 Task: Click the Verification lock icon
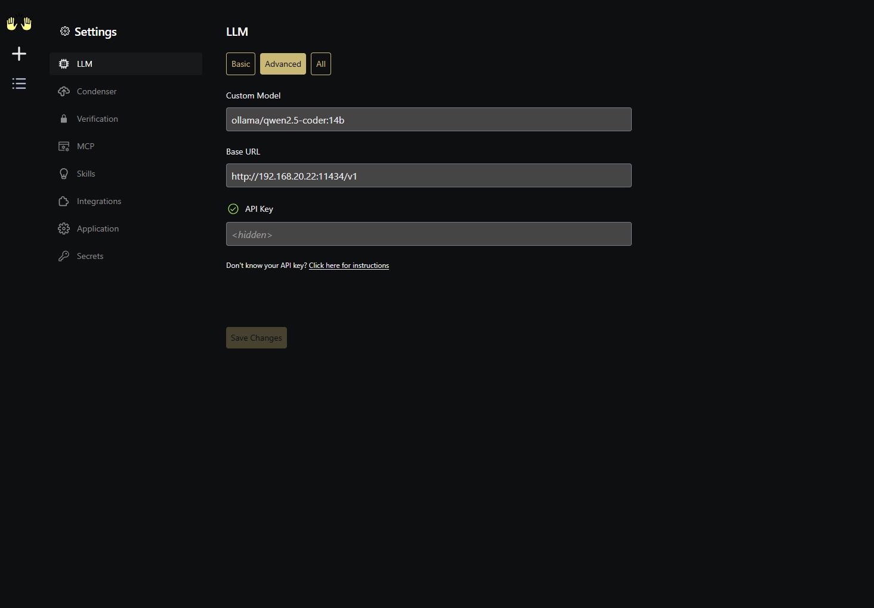[64, 119]
